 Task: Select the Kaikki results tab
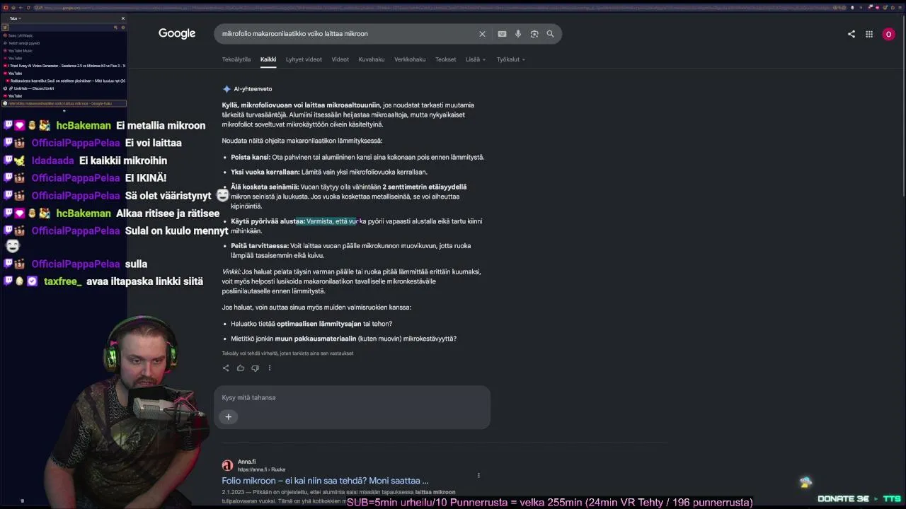point(268,59)
